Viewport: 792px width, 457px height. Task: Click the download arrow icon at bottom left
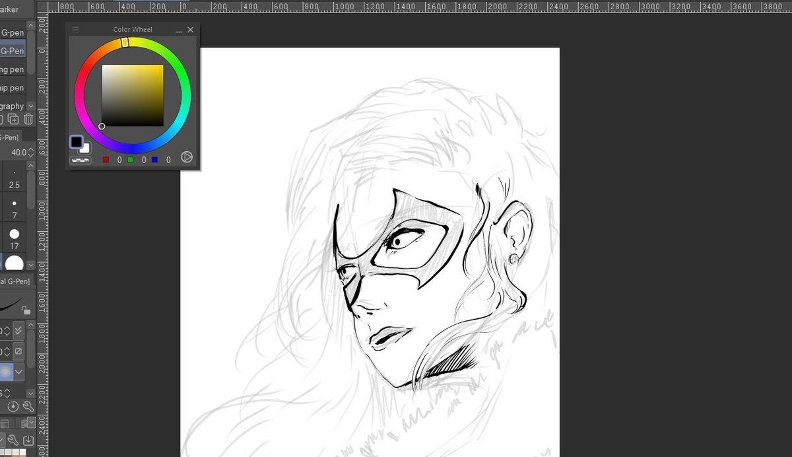coord(28,440)
